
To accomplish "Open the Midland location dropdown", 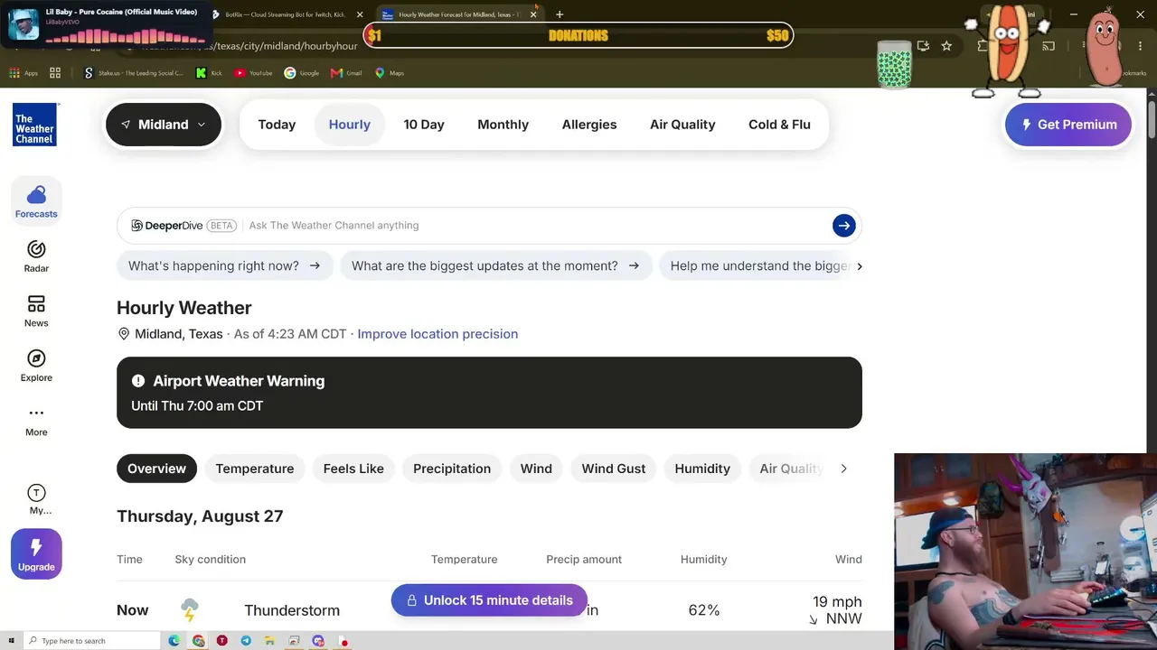I will tap(164, 125).
